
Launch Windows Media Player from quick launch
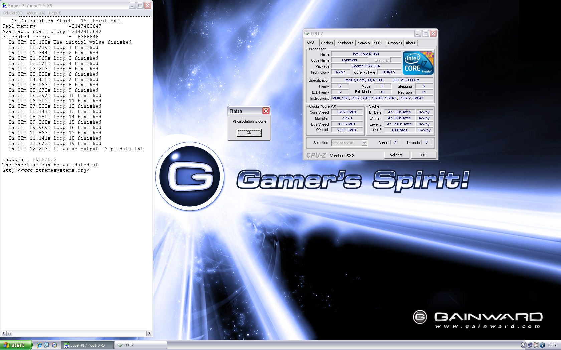coord(54,345)
